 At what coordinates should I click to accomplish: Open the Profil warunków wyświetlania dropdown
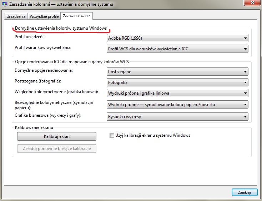[177, 49]
